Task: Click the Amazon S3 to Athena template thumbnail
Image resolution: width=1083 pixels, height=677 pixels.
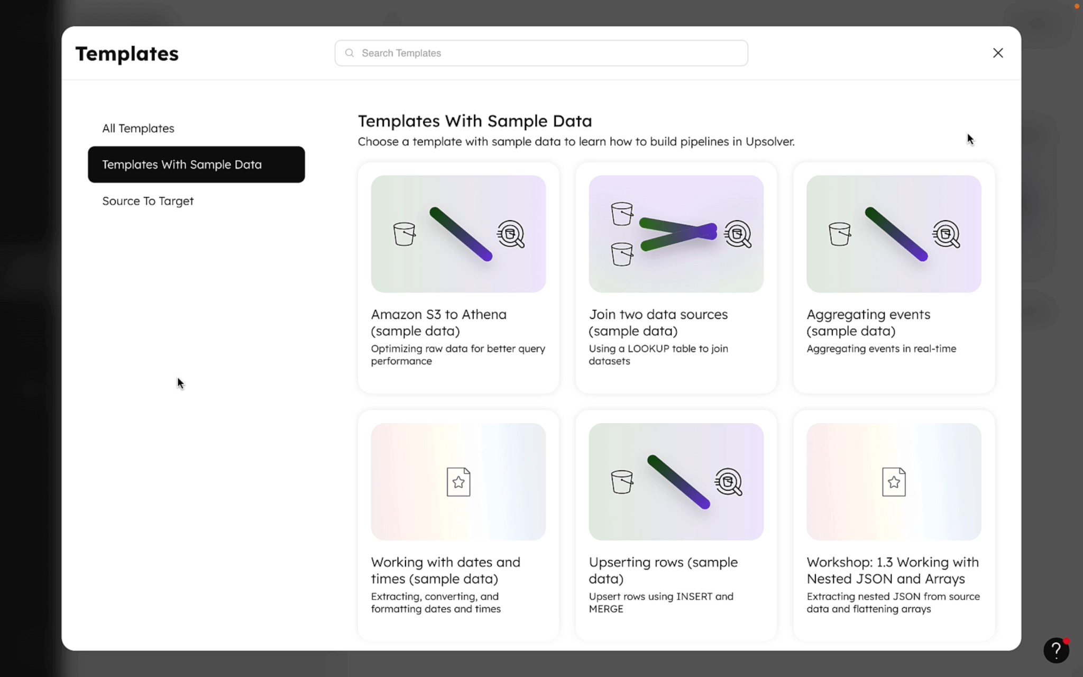Action: coord(458,234)
